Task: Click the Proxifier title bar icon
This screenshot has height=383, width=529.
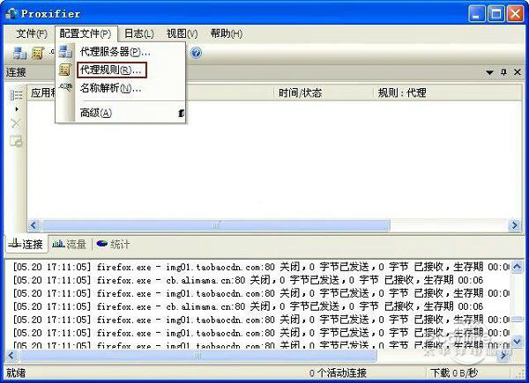Action: tap(11, 14)
